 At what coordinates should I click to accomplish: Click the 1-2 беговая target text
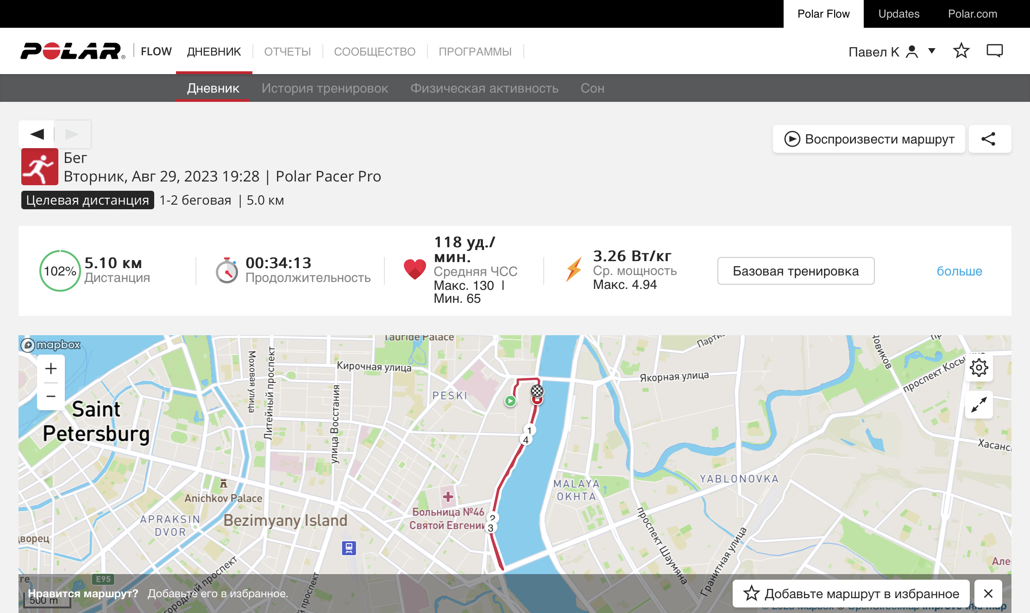pyautogui.click(x=195, y=200)
